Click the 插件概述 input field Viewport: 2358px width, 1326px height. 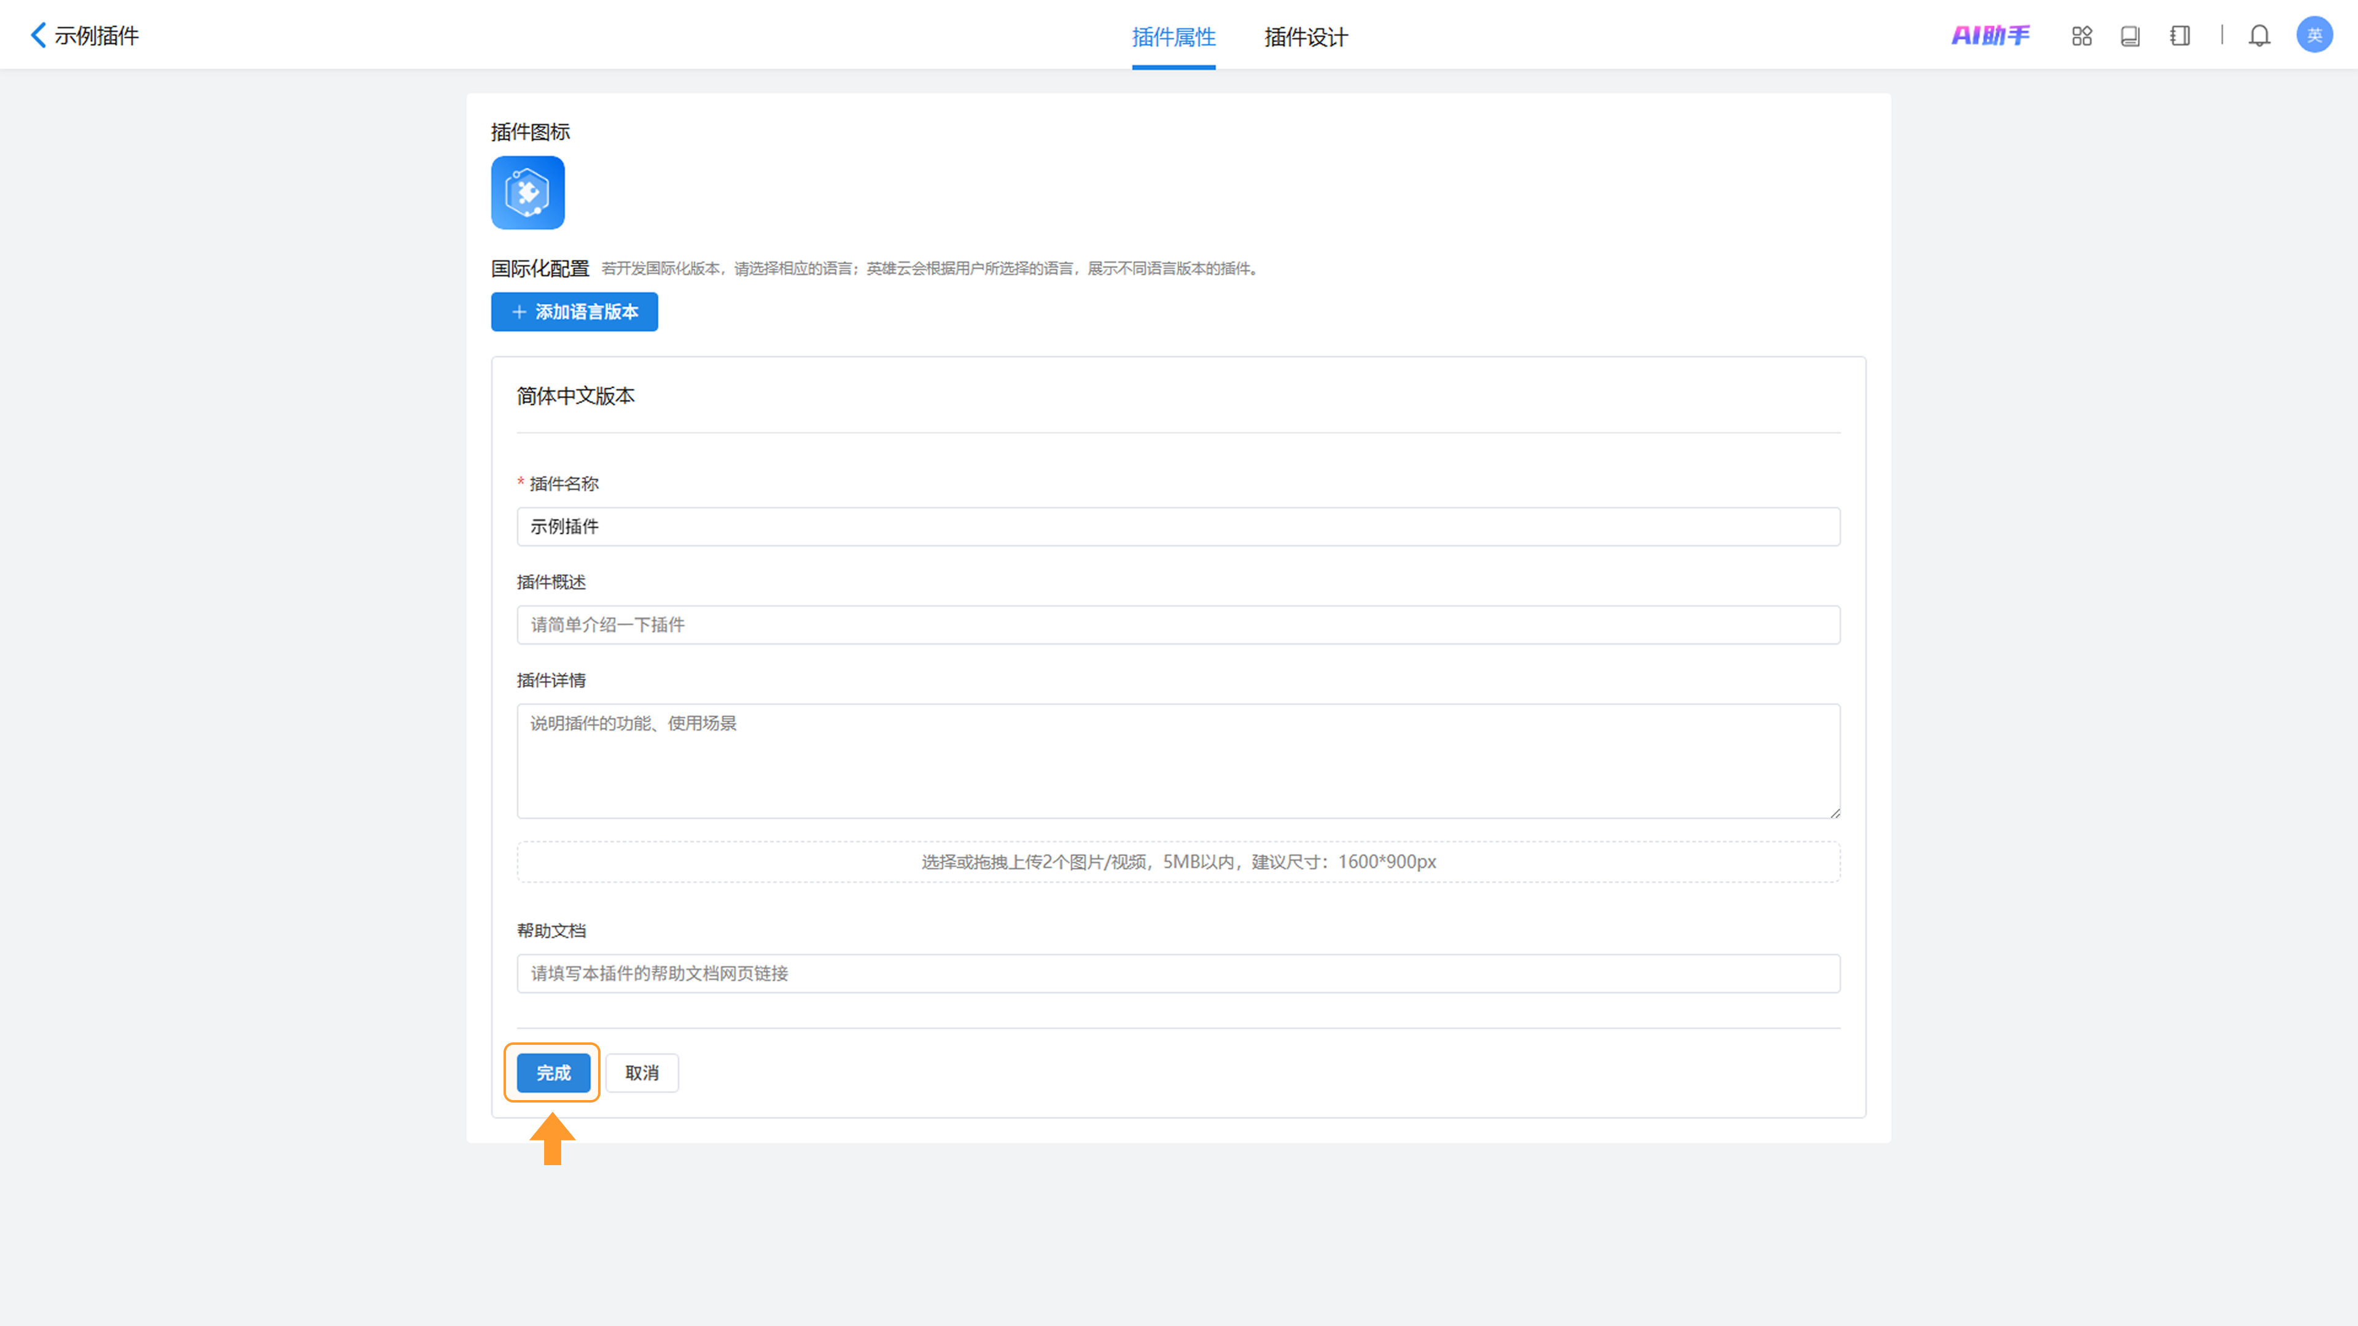[1178, 624]
